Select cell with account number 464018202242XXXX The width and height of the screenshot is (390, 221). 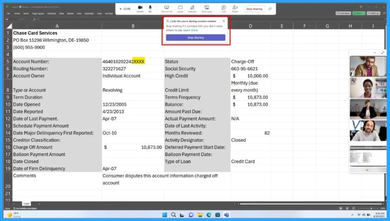coord(133,61)
